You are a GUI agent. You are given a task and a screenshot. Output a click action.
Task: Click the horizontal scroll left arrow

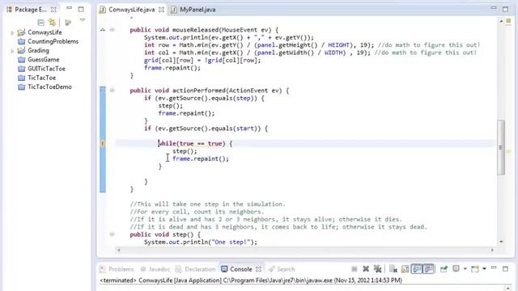(x=119, y=250)
